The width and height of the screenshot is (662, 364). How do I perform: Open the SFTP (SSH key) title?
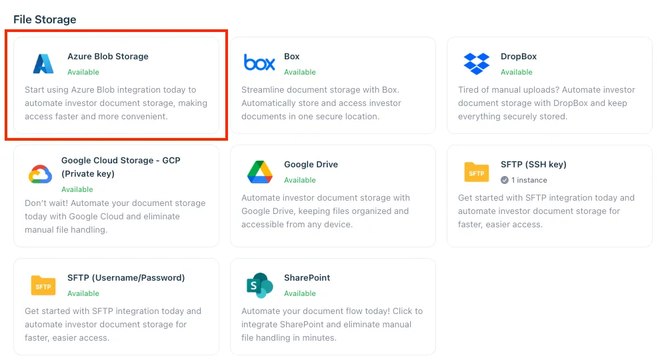533,164
